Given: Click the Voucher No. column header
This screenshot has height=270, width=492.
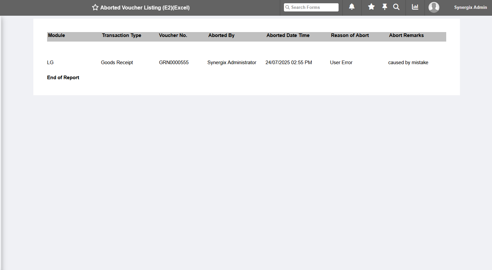Looking at the screenshot, I should (173, 35).
